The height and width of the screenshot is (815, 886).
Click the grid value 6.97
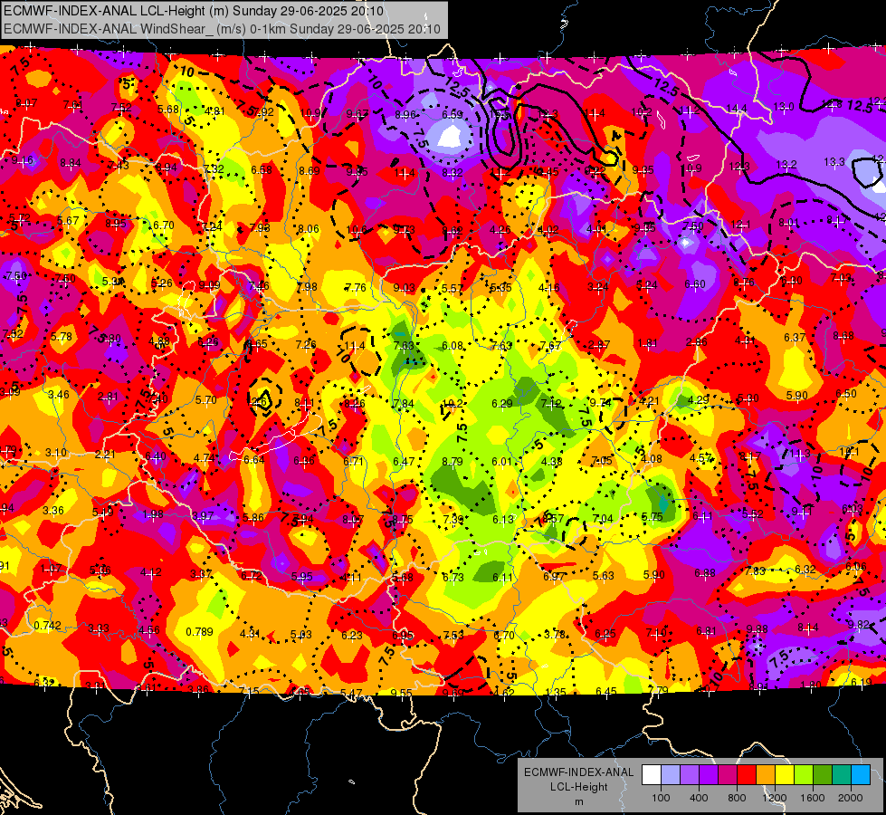[553, 576]
